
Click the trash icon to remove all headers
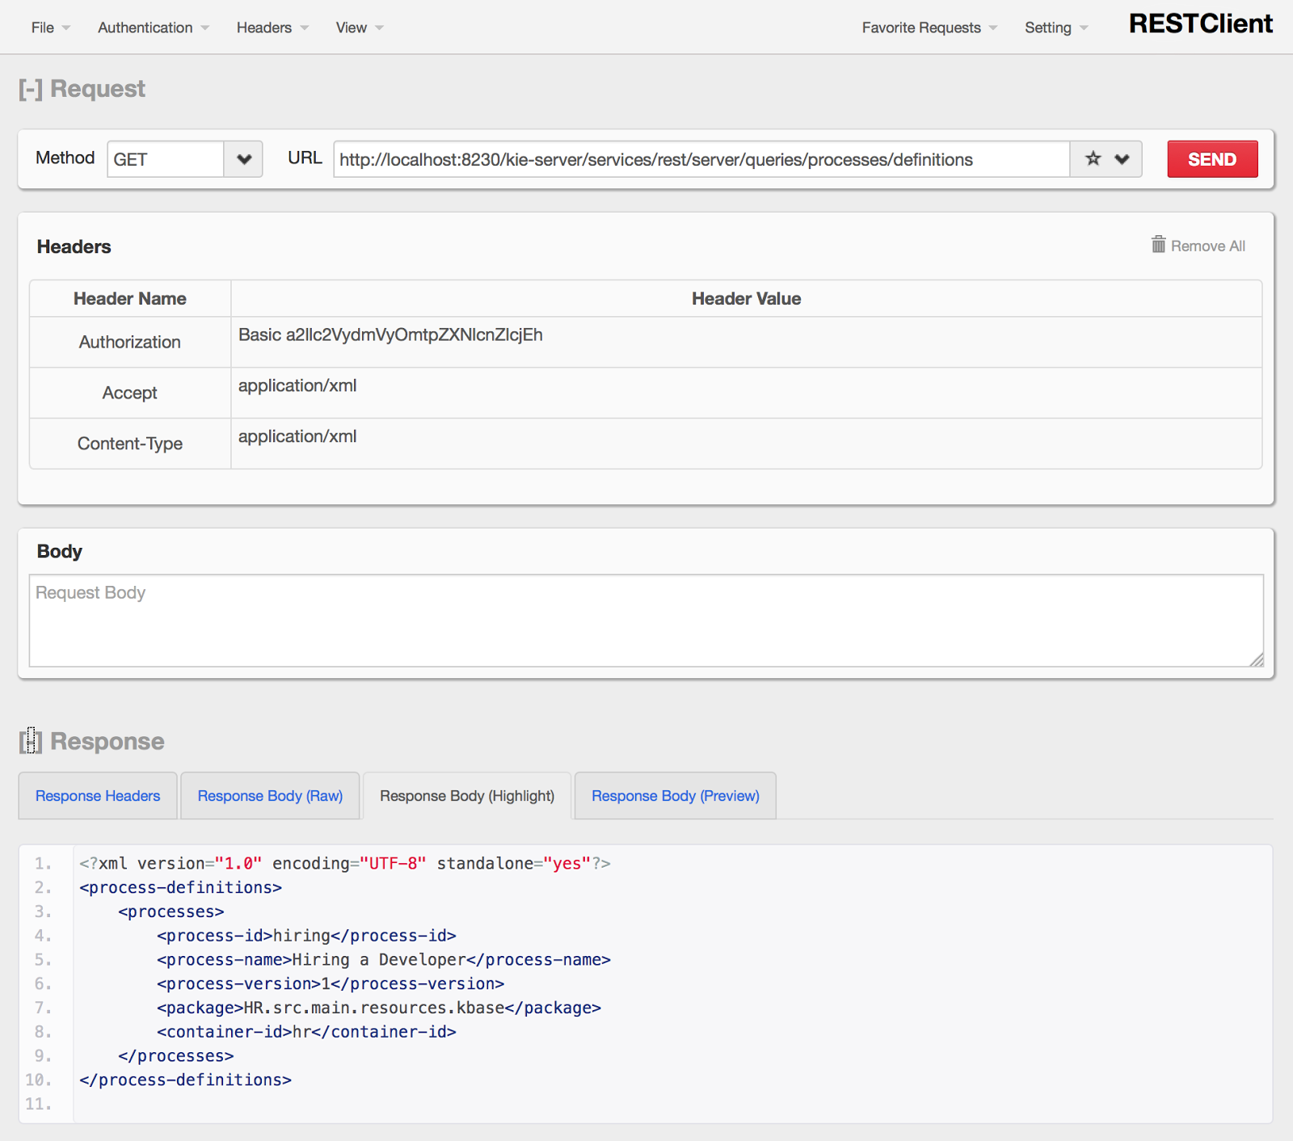[x=1158, y=245]
